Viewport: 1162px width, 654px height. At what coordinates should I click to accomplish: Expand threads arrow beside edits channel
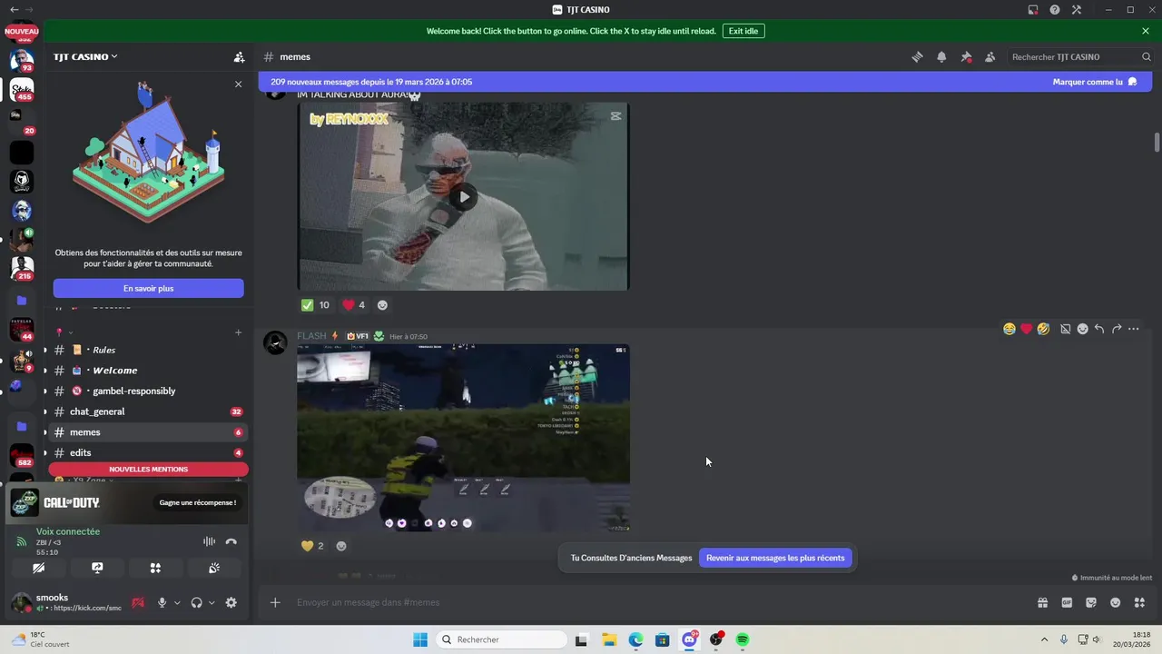(45, 452)
